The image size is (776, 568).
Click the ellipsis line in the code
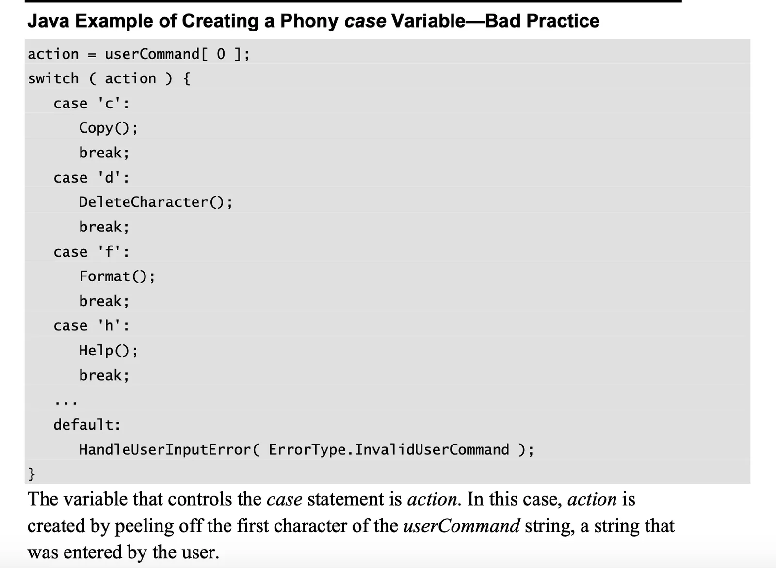tap(66, 402)
